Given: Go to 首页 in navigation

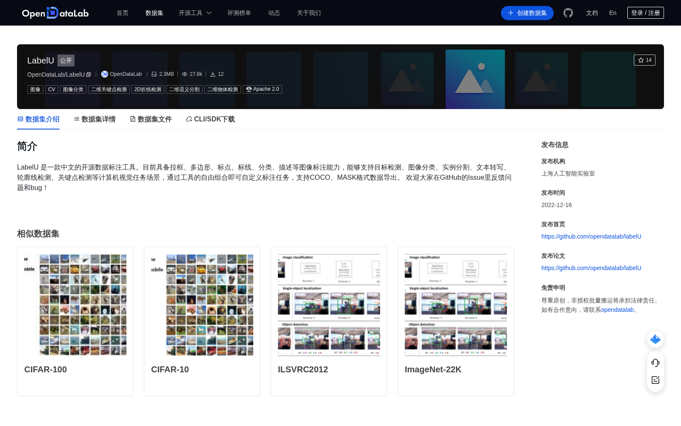Looking at the screenshot, I should pos(123,13).
